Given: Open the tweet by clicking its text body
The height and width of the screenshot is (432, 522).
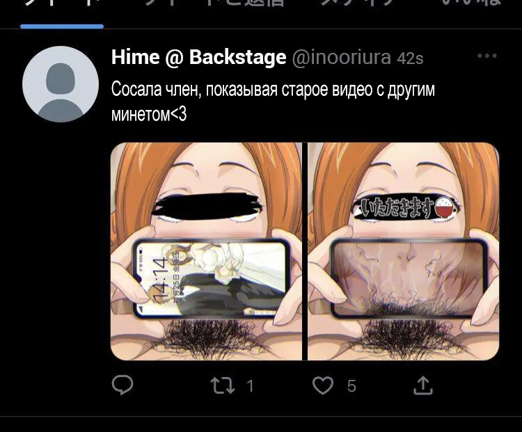Looking at the screenshot, I should click(x=273, y=102).
